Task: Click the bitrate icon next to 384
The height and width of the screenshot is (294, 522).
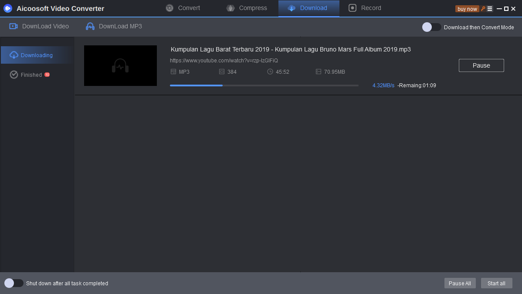Action: click(222, 72)
